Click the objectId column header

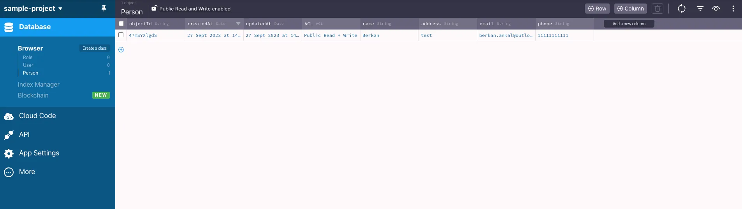point(156,24)
